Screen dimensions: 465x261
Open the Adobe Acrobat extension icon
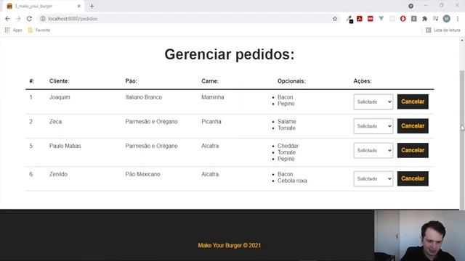pos(360,19)
